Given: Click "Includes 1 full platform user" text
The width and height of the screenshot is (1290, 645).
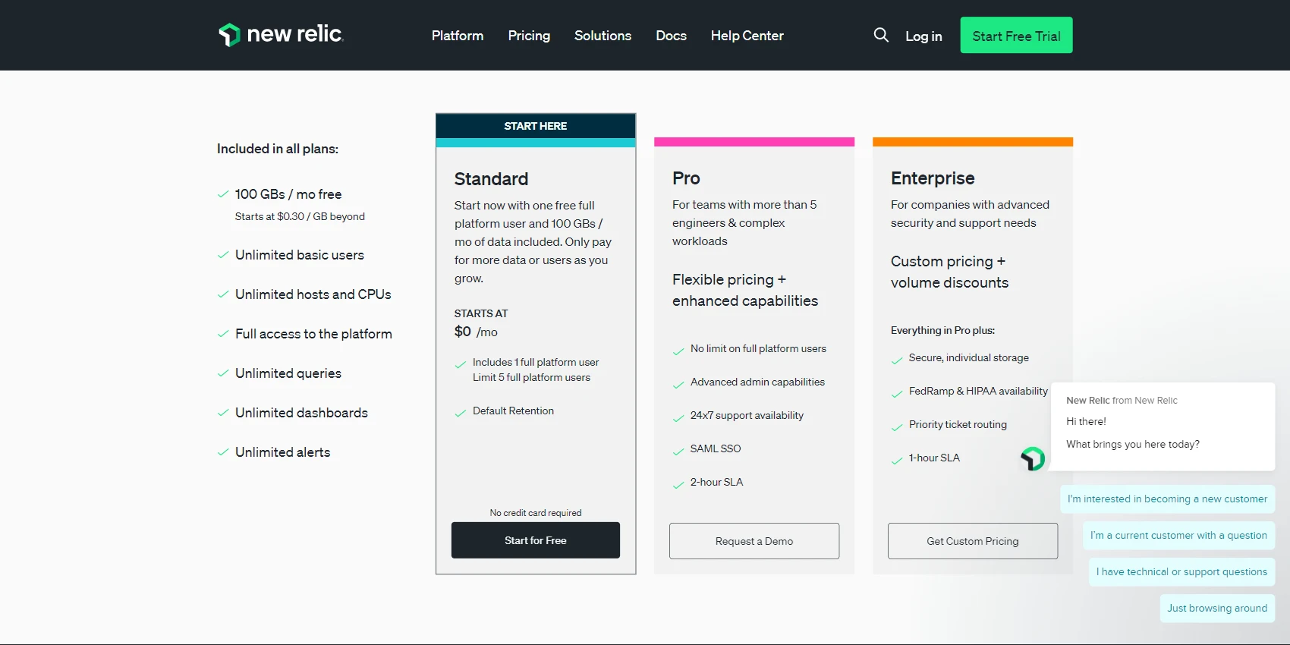Looking at the screenshot, I should (x=536, y=363).
